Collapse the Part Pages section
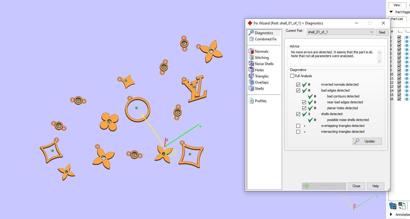 [391, 12]
